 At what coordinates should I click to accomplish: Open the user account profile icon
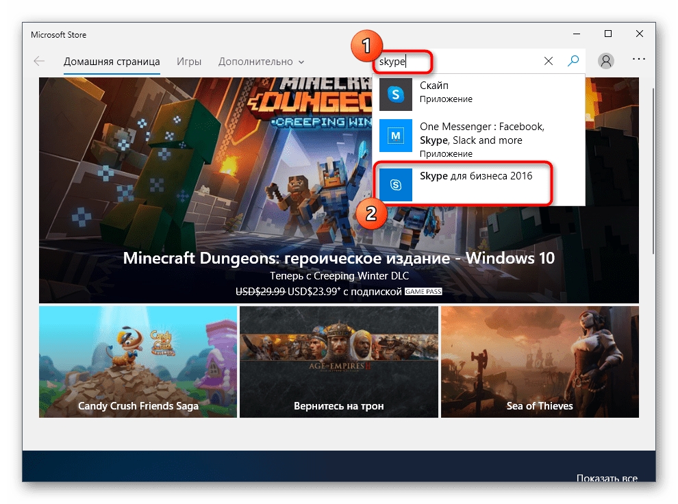[606, 61]
